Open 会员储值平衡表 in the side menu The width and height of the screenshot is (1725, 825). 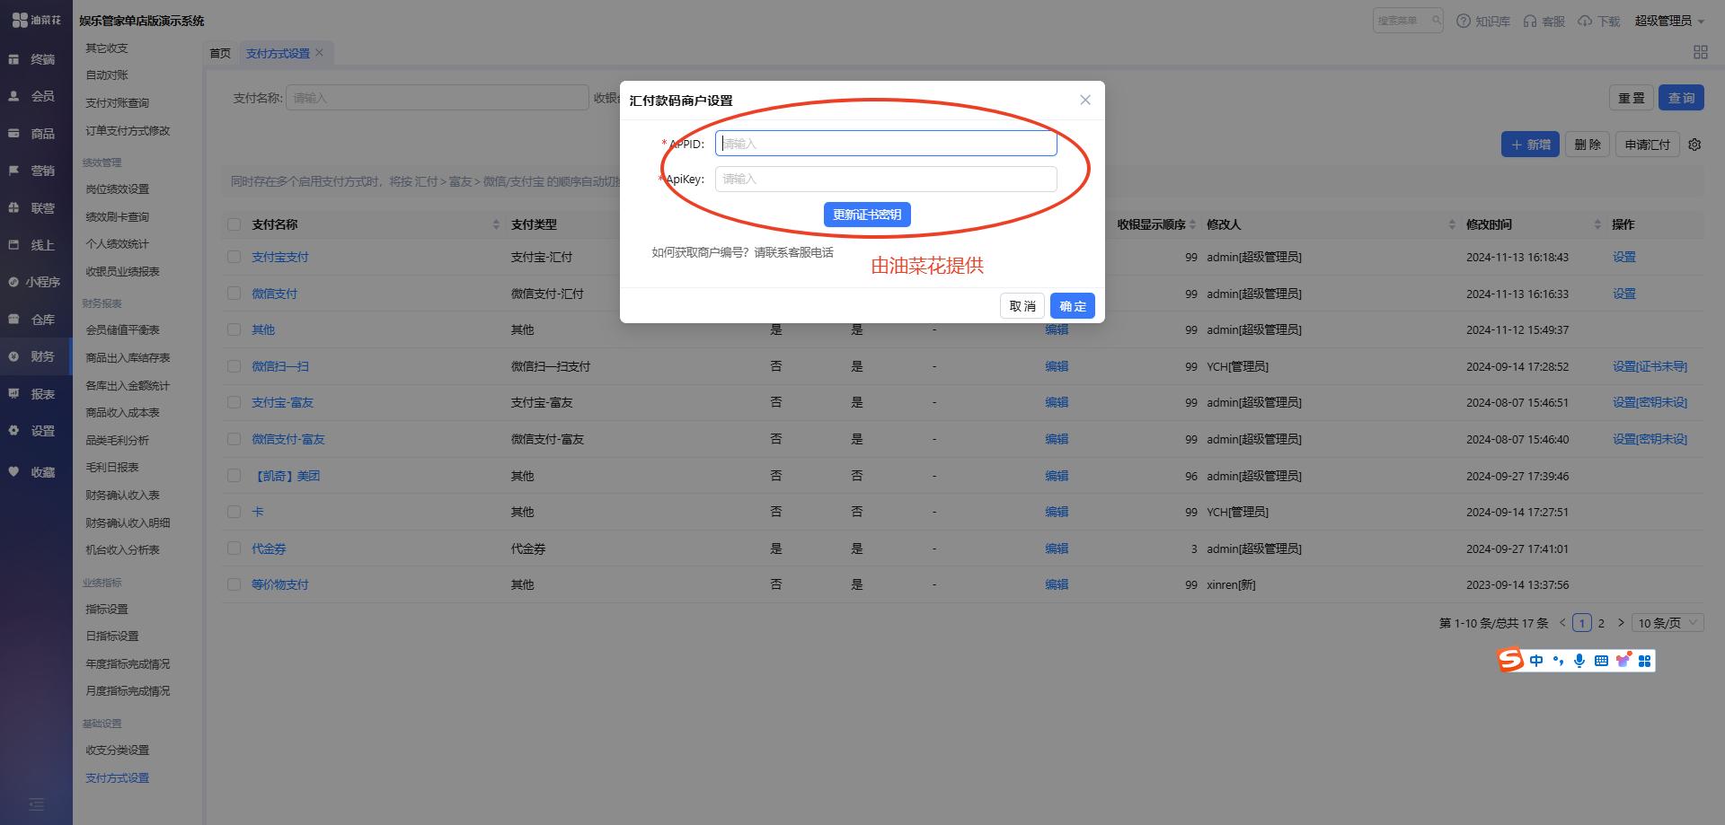(x=122, y=330)
